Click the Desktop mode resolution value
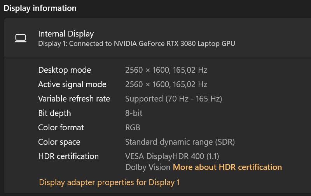 [166, 70]
